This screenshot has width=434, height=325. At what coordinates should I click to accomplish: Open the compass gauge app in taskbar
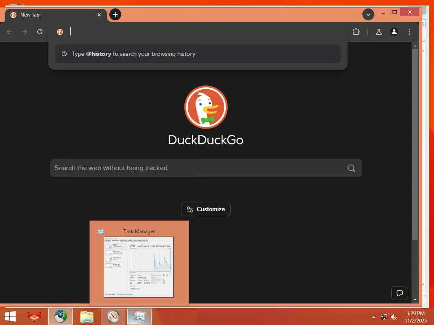113,317
